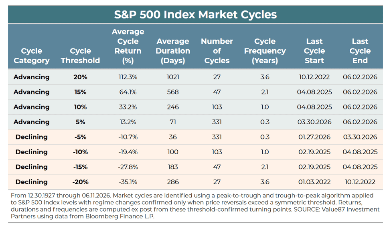Viewport: 391px width, 228px height.
Task: Select the 112.3% average return cell
Action: click(x=128, y=77)
